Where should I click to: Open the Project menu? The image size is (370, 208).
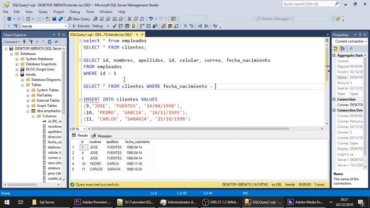tap(58, 12)
